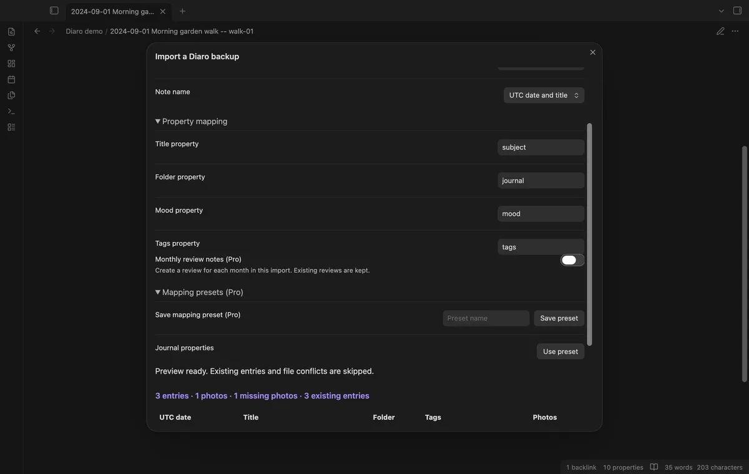749x474 pixels.
Task: Navigate forward with right arrow
Action: click(52, 31)
